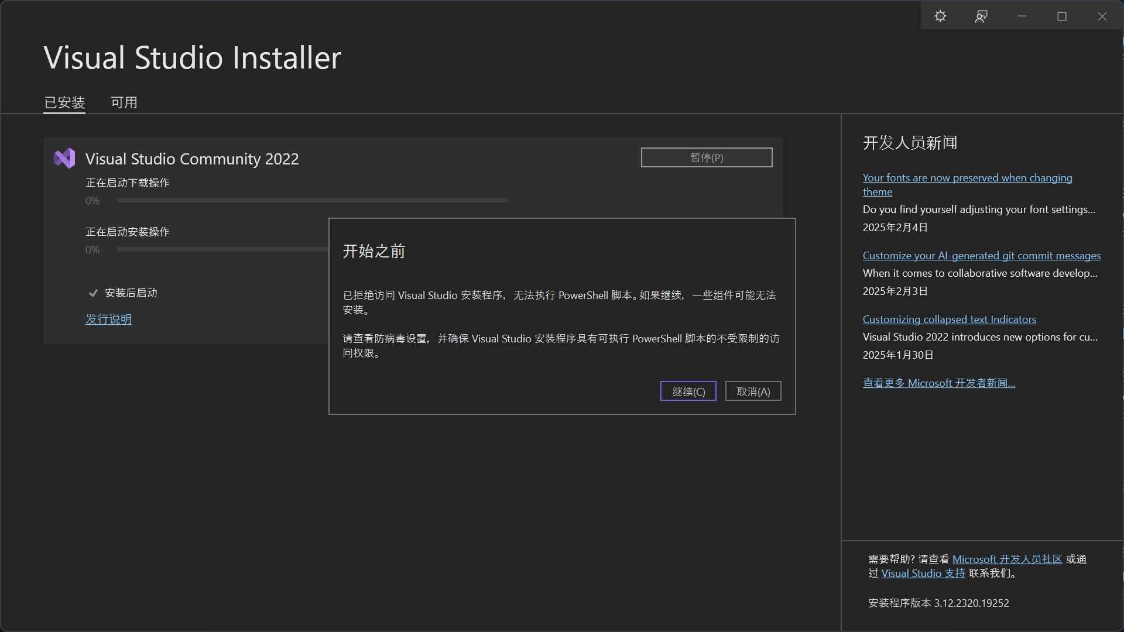
Task: Click the download progress bar
Action: point(312,200)
